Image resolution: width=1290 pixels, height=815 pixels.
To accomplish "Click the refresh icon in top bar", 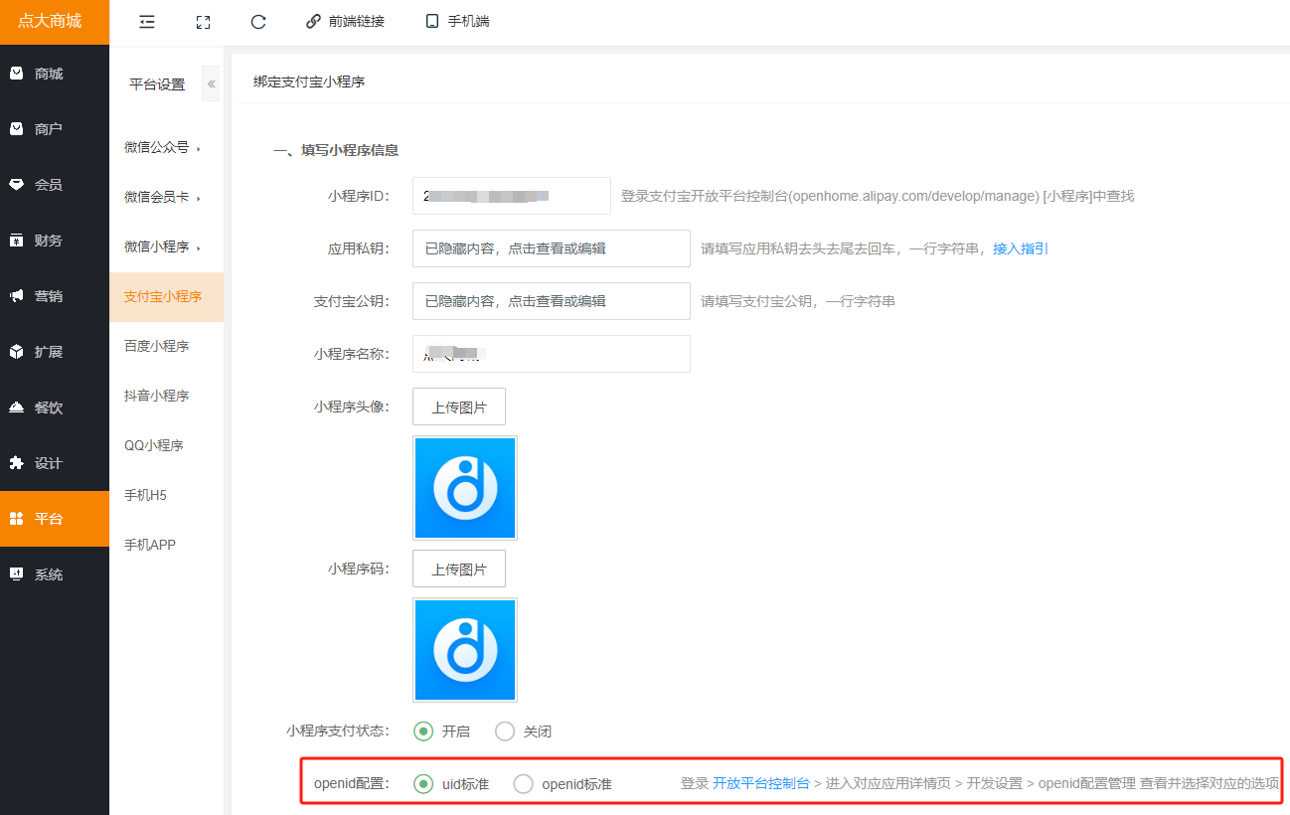I will (x=258, y=21).
